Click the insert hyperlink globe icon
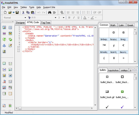 (x=62, y=12)
